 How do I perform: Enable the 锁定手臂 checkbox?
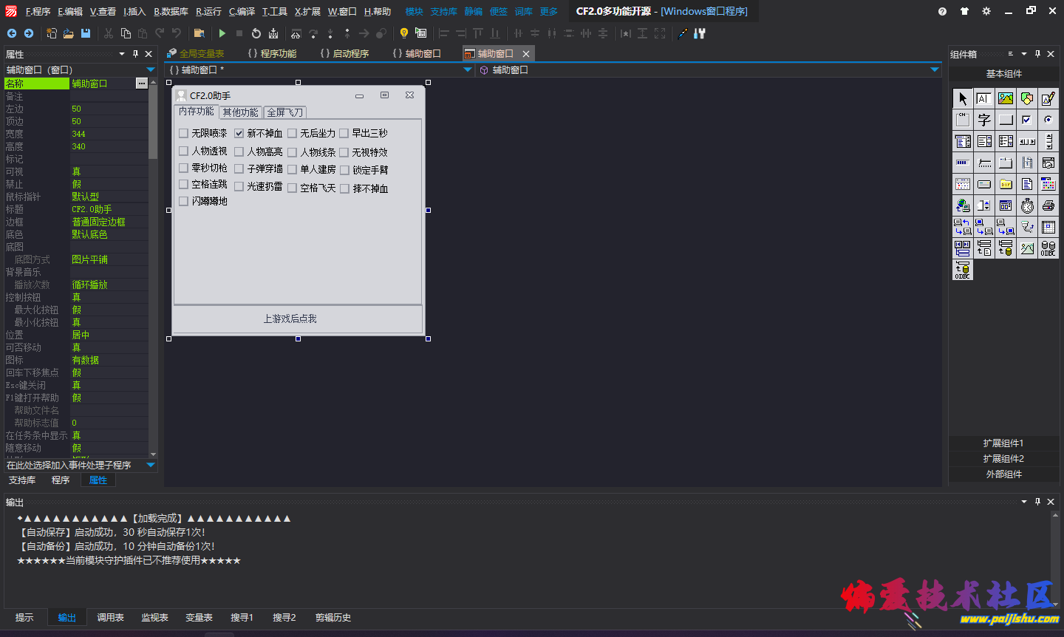(x=344, y=171)
